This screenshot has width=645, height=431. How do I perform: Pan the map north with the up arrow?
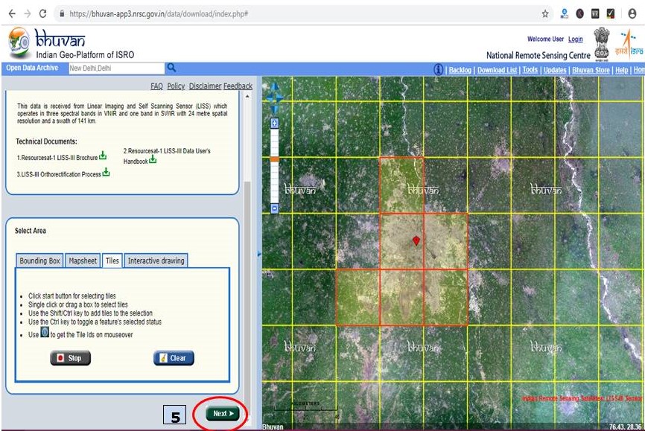click(275, 87)
